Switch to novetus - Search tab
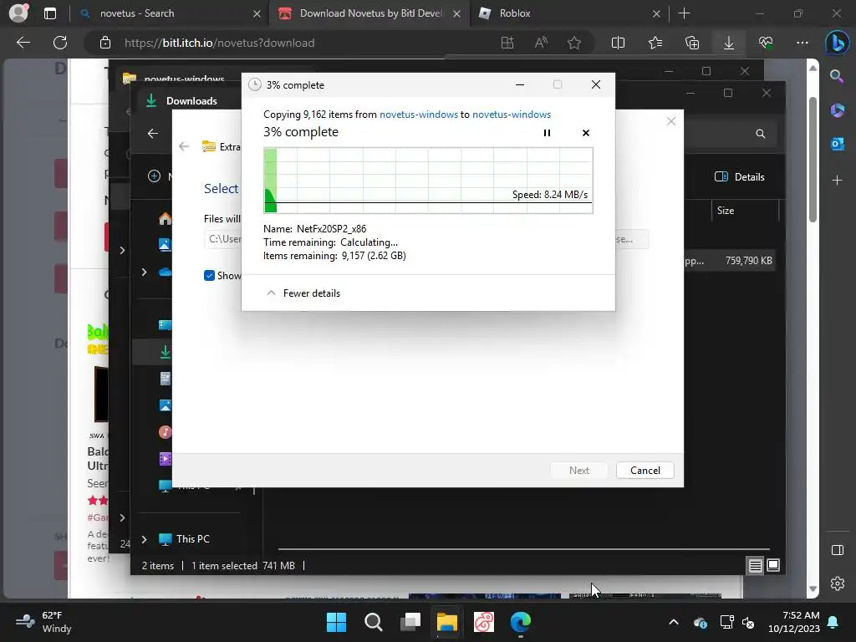856x642 pixels. pyautogui.click(x=170, y=13)
